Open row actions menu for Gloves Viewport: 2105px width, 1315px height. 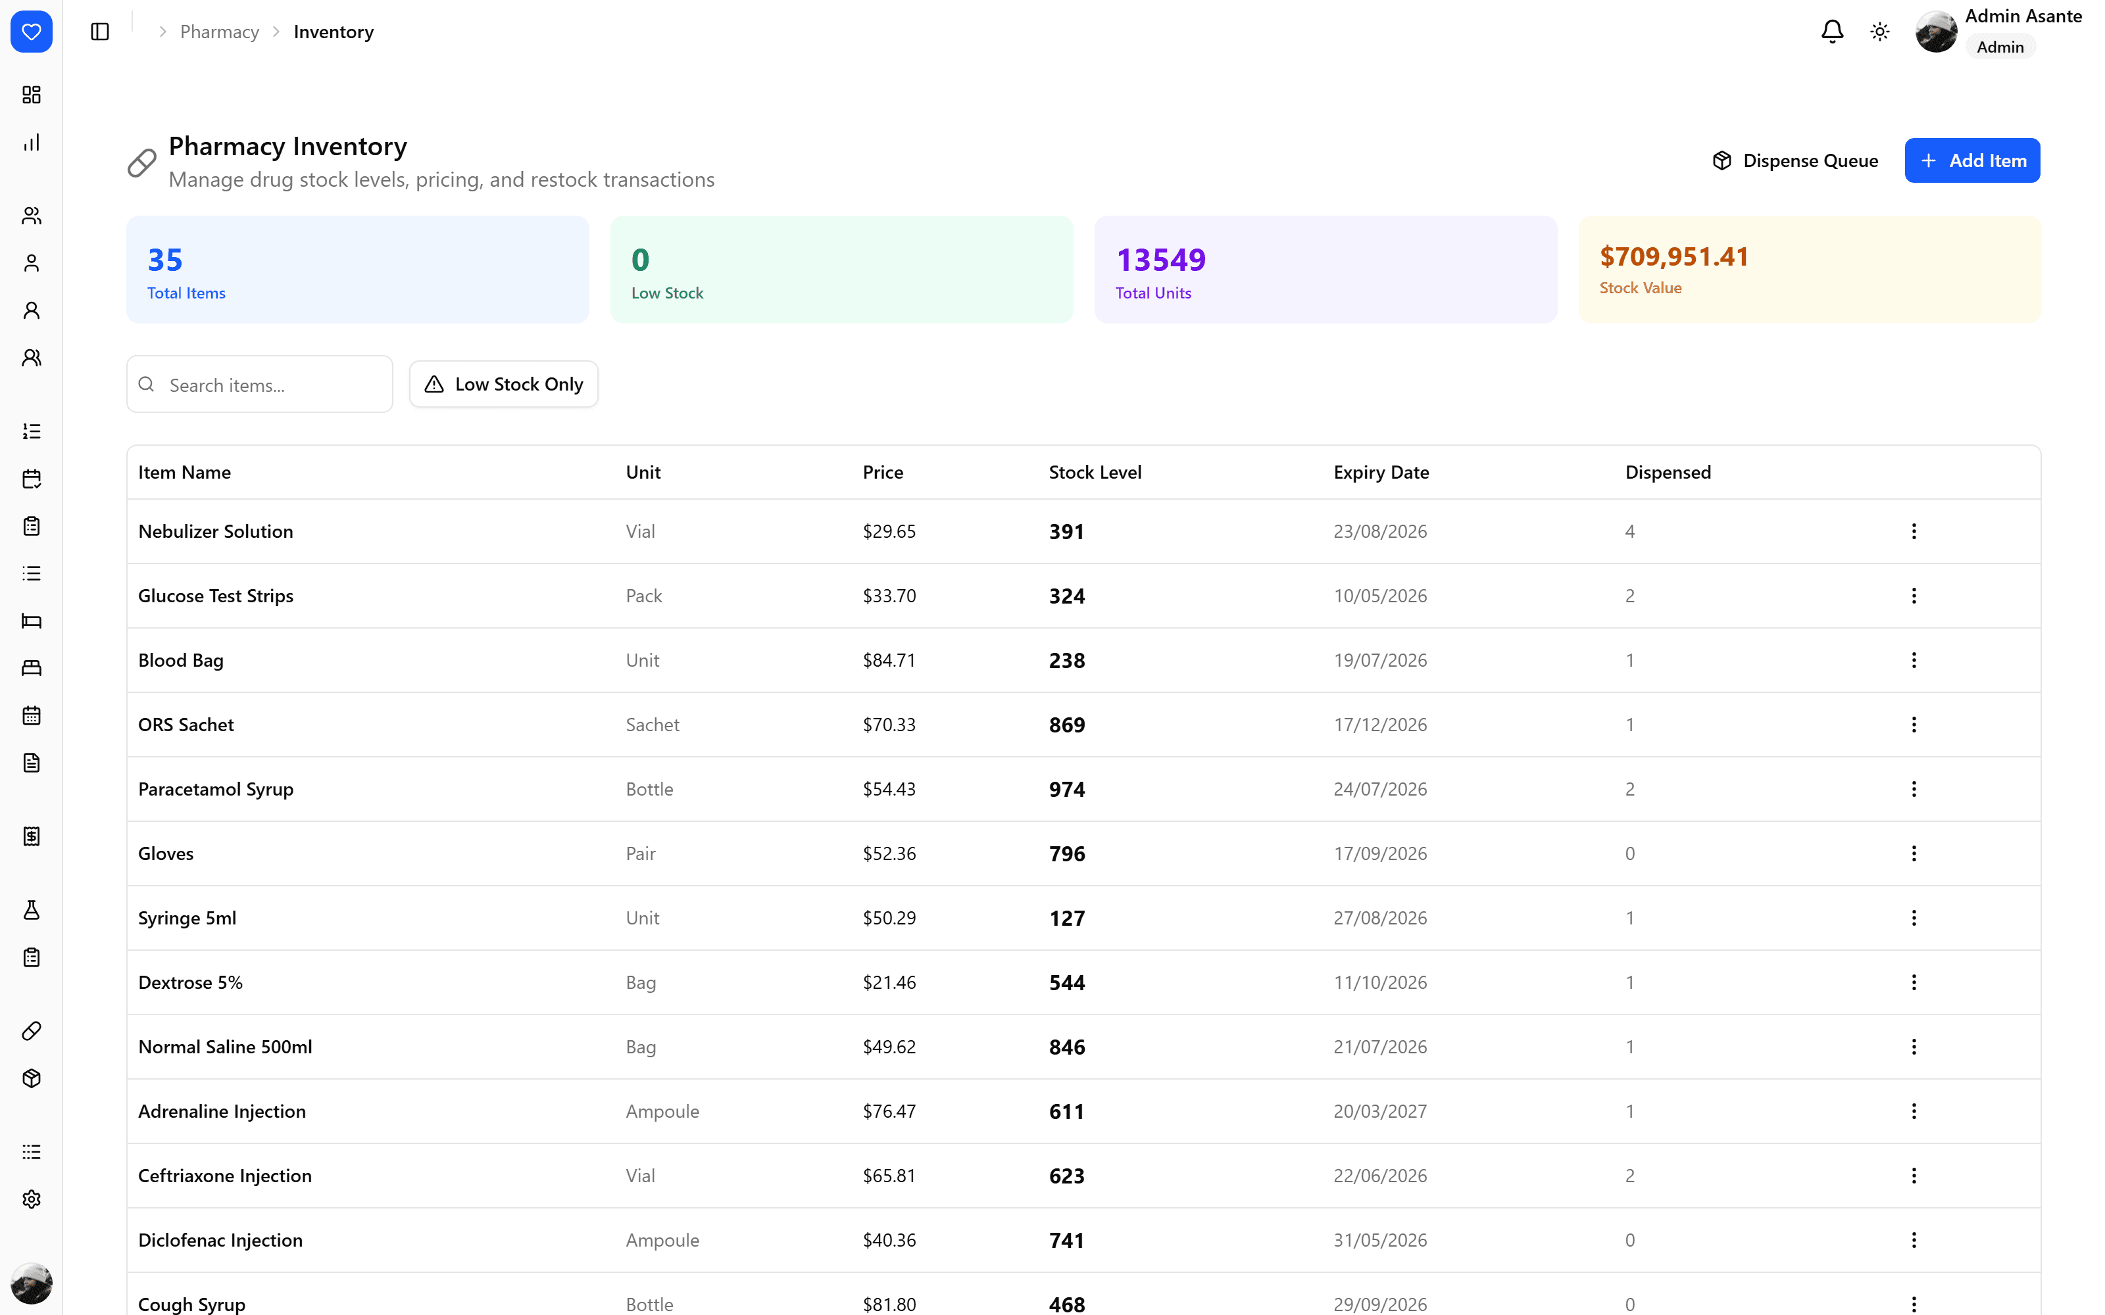pyautogui.click(x=1914, y=853)
